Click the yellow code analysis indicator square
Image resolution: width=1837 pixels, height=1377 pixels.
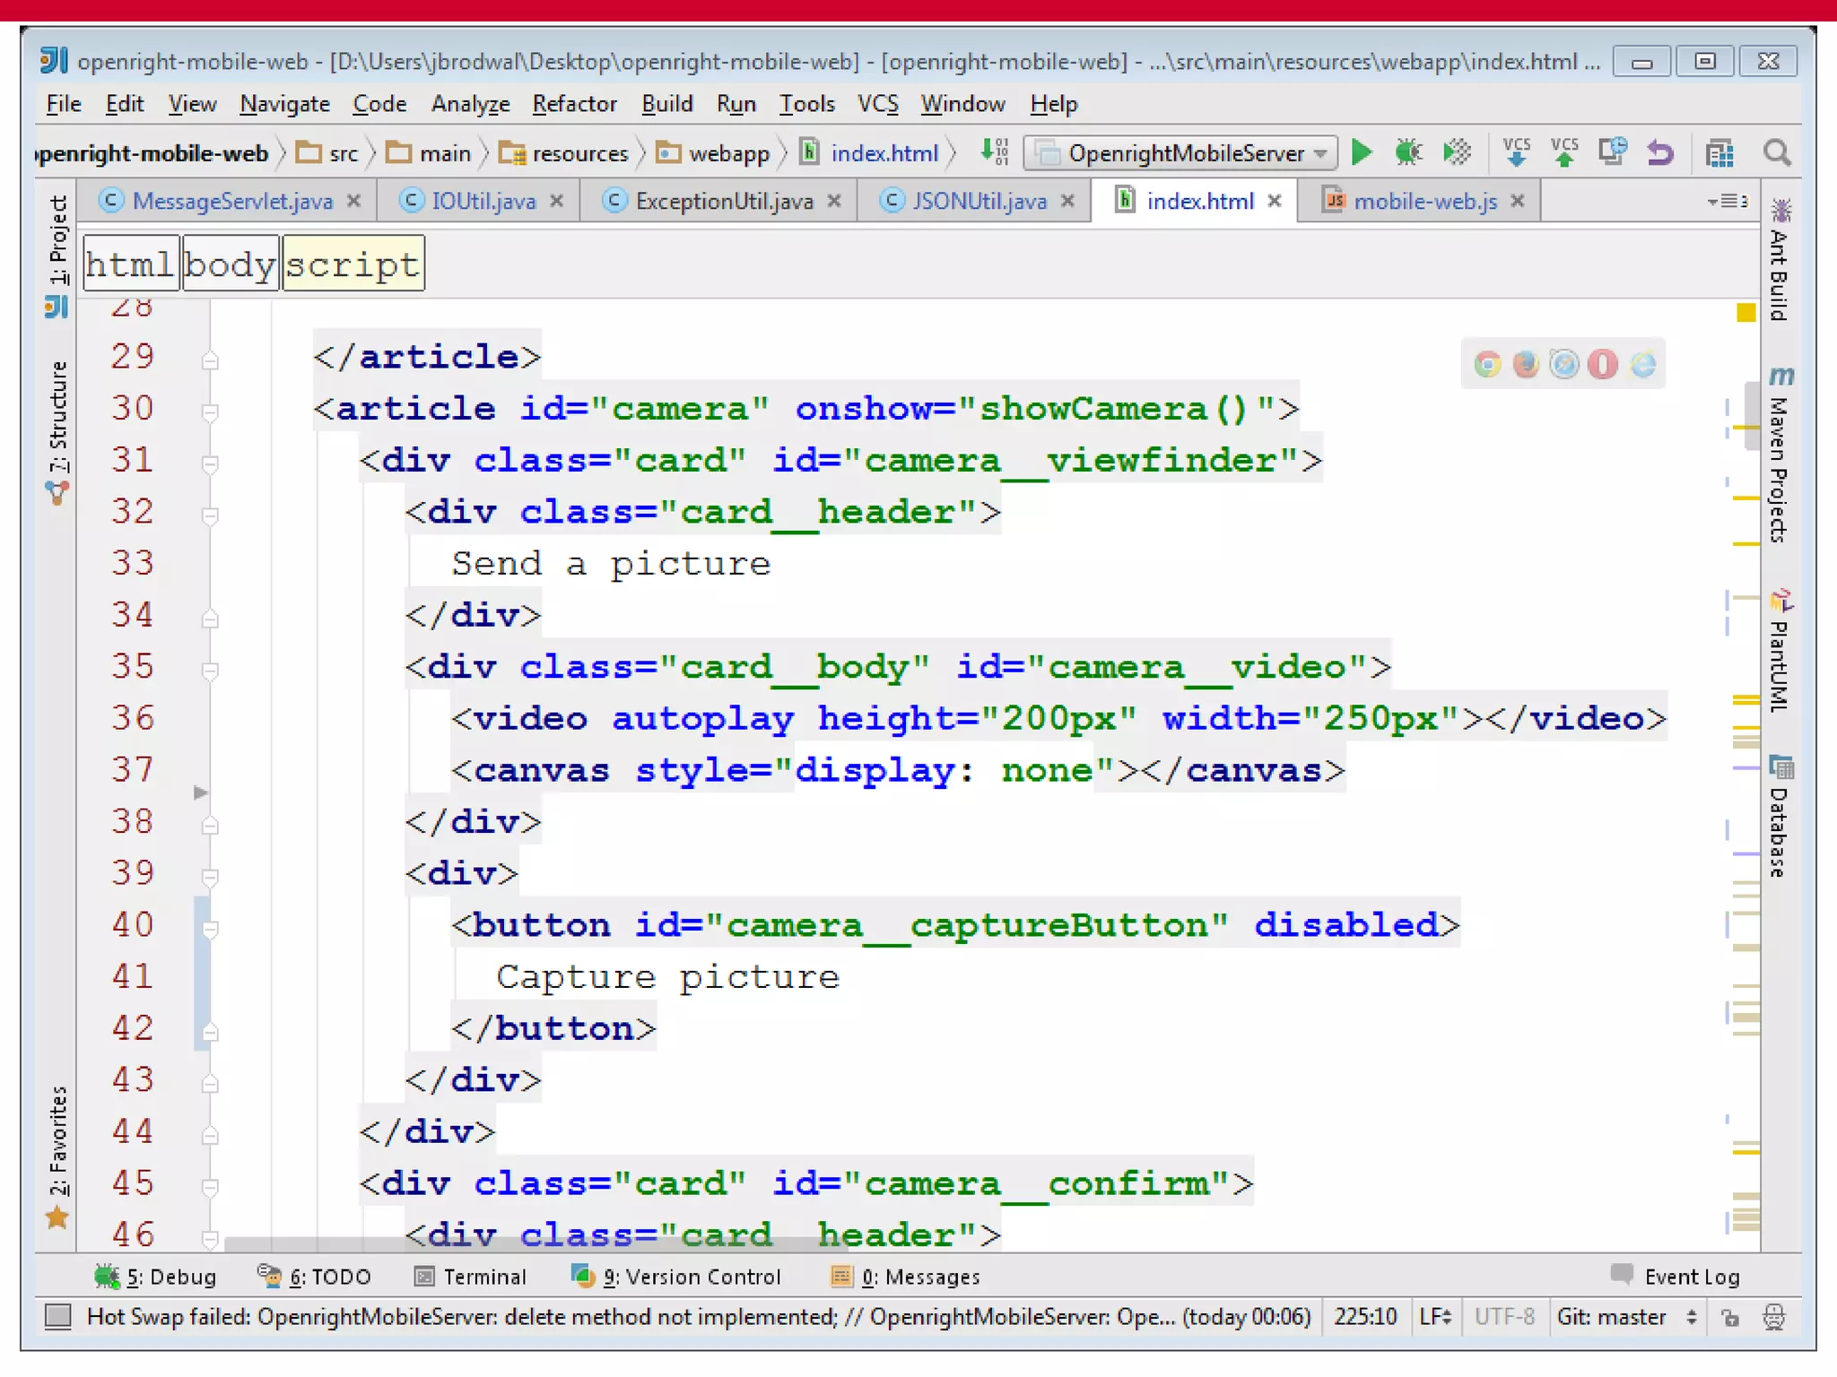[1746, 313]
